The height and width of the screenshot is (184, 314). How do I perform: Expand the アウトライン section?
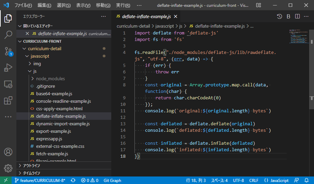[31, 166]
